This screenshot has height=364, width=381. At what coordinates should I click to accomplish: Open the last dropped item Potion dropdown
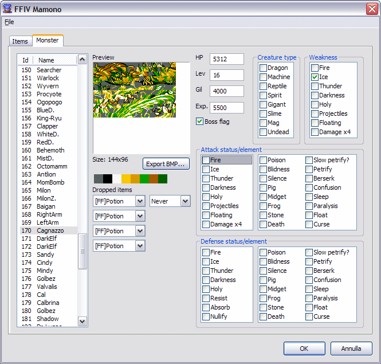pos(140,246)
